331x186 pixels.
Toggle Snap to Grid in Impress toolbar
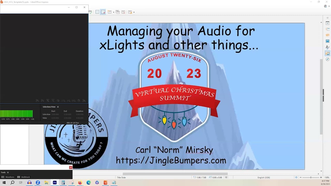(x=103, y=12)
